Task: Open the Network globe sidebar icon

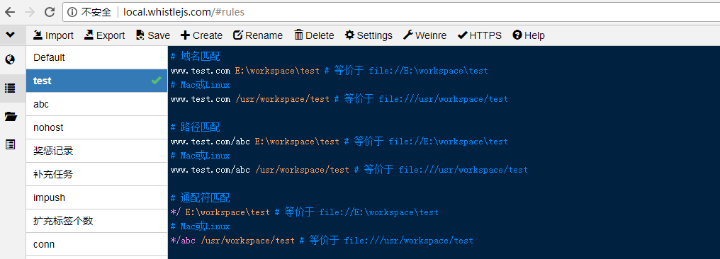Action: point(10,59)
